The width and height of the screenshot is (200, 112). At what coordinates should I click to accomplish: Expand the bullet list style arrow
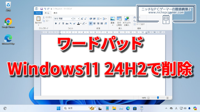[x=101, y=19]
